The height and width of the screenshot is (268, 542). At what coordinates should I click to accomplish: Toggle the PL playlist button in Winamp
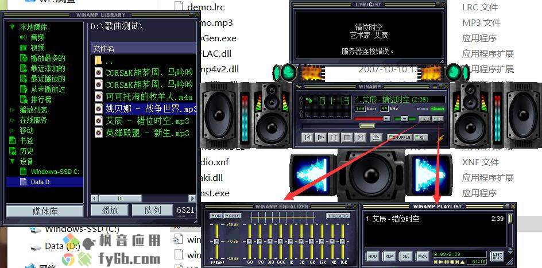point(438,119)
